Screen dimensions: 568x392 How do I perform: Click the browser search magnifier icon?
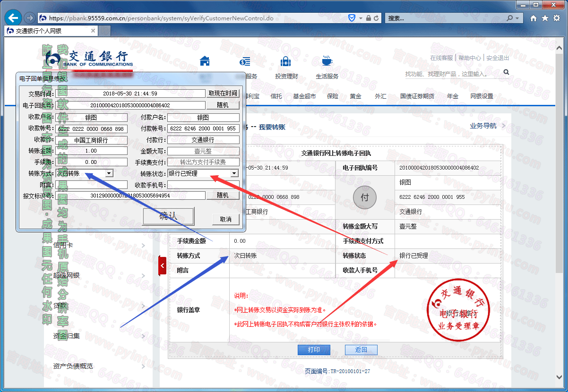coord(510,18)
